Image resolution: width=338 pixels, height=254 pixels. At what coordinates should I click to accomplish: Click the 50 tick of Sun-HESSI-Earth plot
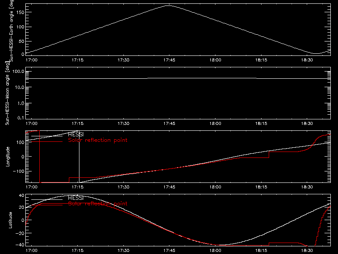(x=22, y=41)
